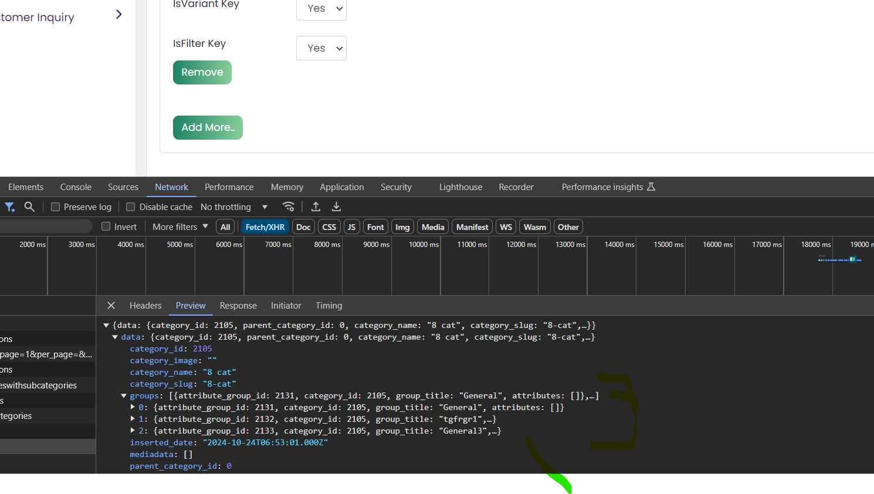The height and width of the screenshot is (494, 874).
Task: Open the IsFilter Key Yes dropdown
Action: coord(321,48)
